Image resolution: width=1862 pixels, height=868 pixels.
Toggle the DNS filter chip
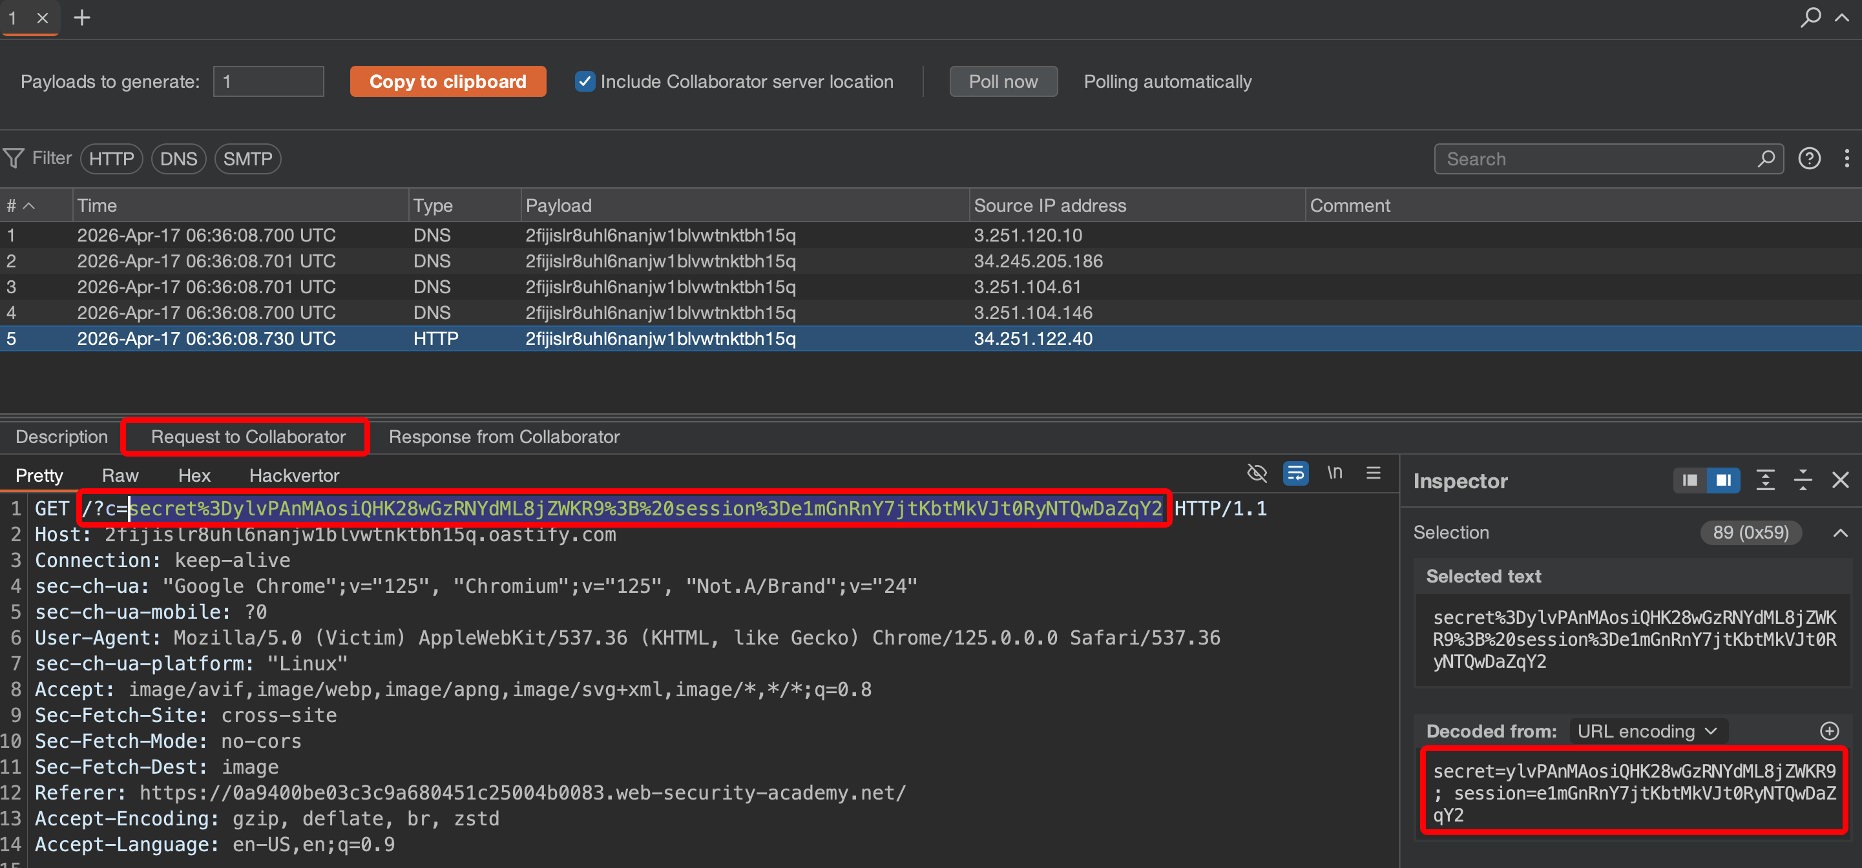click(178, 159)
